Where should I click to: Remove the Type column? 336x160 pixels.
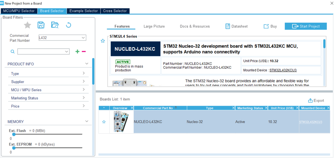[x=233, y=108]
